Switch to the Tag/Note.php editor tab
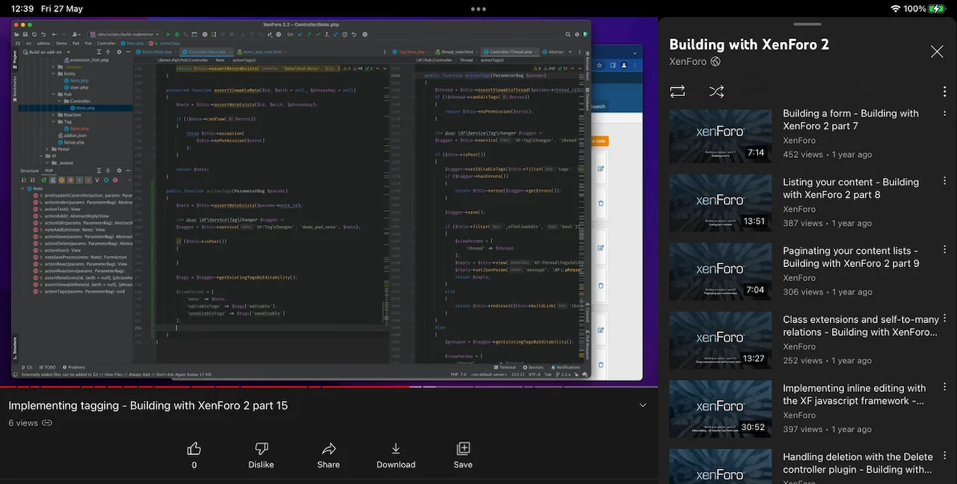Viewport: 957px width, 484px height. click(412, 52)
